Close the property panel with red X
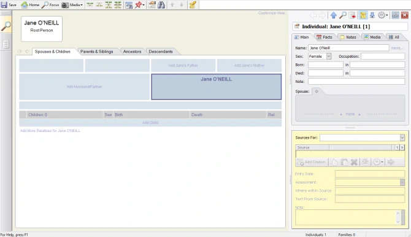The image size is (411, 237). pyautogui.click(x=405, y=15)
